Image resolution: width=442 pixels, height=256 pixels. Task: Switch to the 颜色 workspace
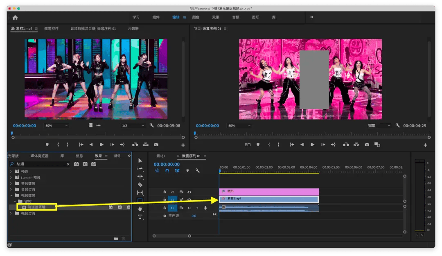click(196, 17)
